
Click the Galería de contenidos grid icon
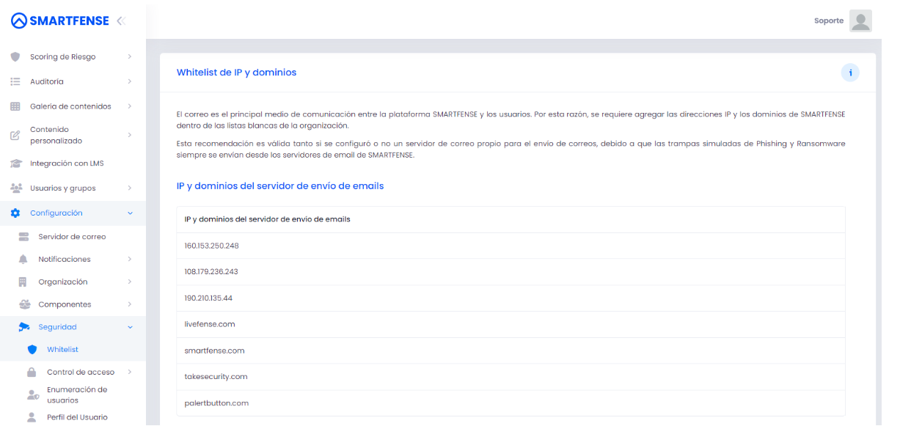tap(15, 106)
